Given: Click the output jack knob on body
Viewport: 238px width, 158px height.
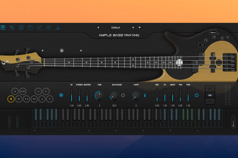Looking at the screenshot, I should pyautogui.click(x=227, y=37).
